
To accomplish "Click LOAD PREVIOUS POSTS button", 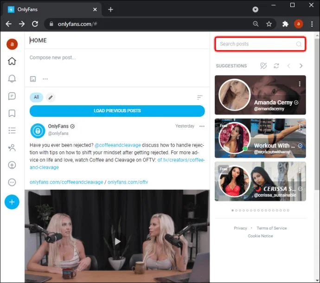I will point(117,111).
